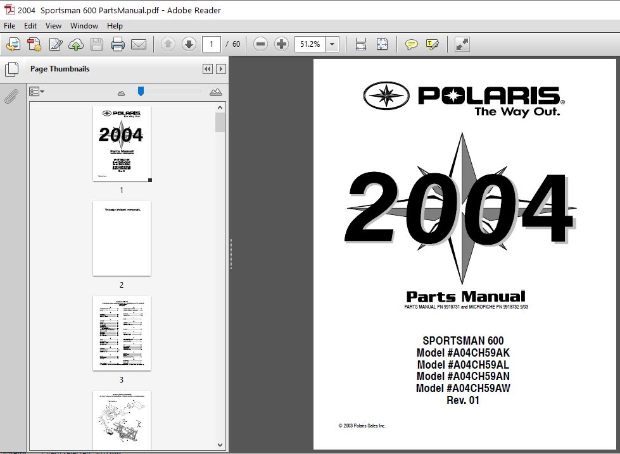
Task: Add a sticky note comment icon
Action: [411, 44]
